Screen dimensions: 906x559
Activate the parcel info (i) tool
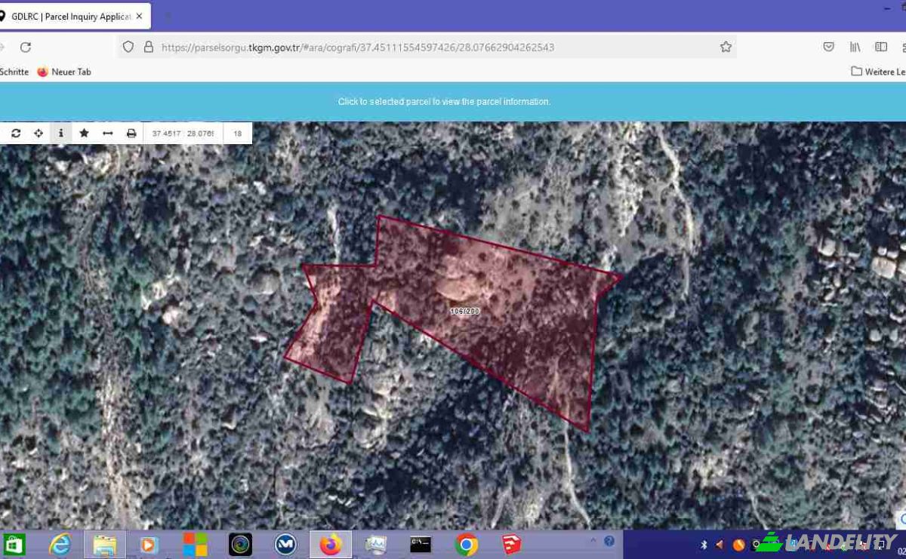pos(60,134)
